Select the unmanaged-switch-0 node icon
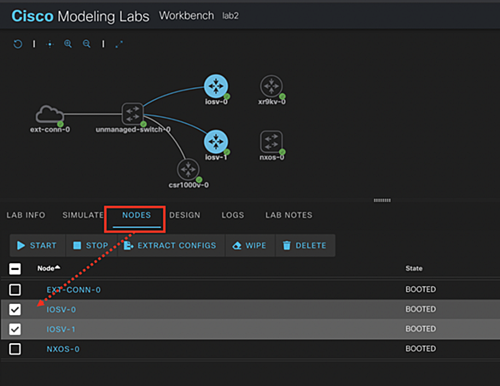The height and width of the screenshot is (386, 500). pos(132,114)
